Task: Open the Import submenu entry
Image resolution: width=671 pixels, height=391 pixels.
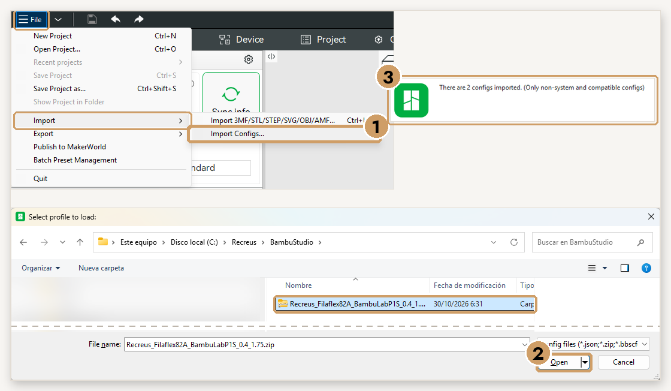Action: coord(102,121)
